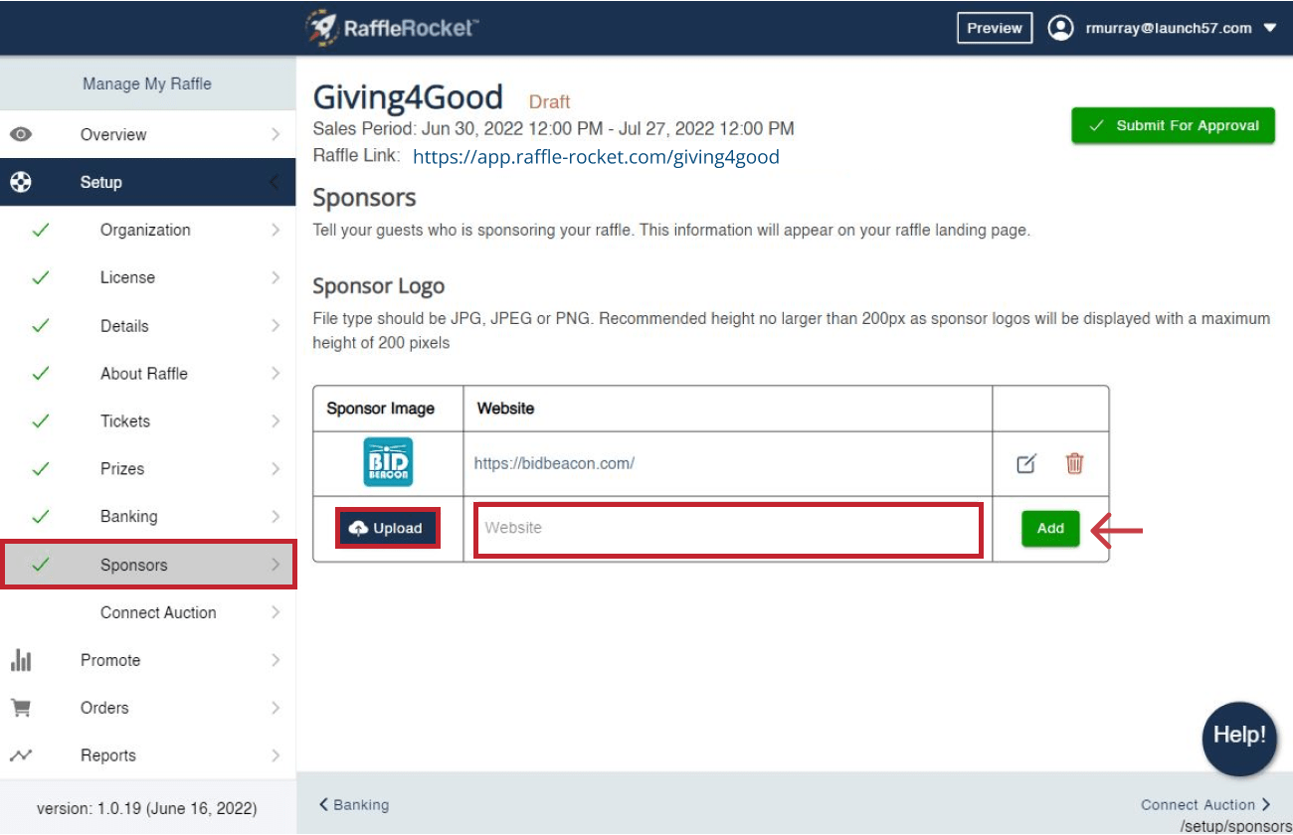
Task: Click the Preview button
Action: pos(995,28)
